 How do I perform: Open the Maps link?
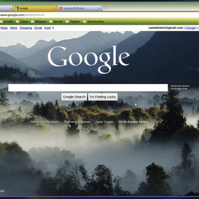coord(4,28)
